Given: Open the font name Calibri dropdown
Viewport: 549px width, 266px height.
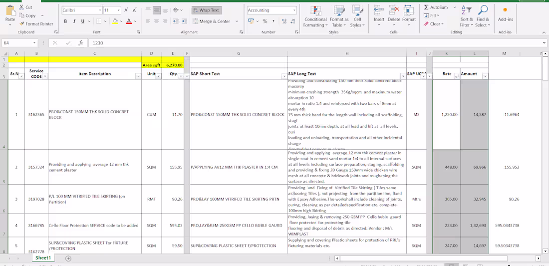Looking at the screenshot, I should coord(100,10).
